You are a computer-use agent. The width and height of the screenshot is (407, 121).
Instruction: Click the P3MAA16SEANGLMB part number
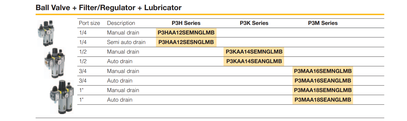pos(323,81)
